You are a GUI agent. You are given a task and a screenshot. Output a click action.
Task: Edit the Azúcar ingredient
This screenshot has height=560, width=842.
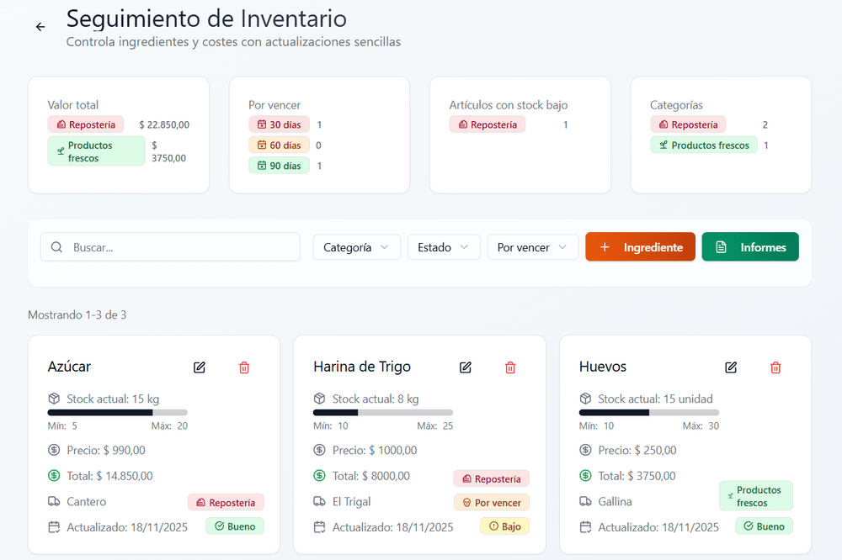click(200, 367)
